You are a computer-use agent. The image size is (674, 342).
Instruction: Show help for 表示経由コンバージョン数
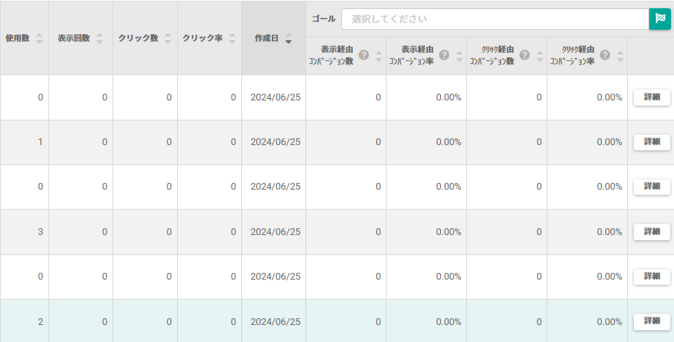(x=363, y=55)
